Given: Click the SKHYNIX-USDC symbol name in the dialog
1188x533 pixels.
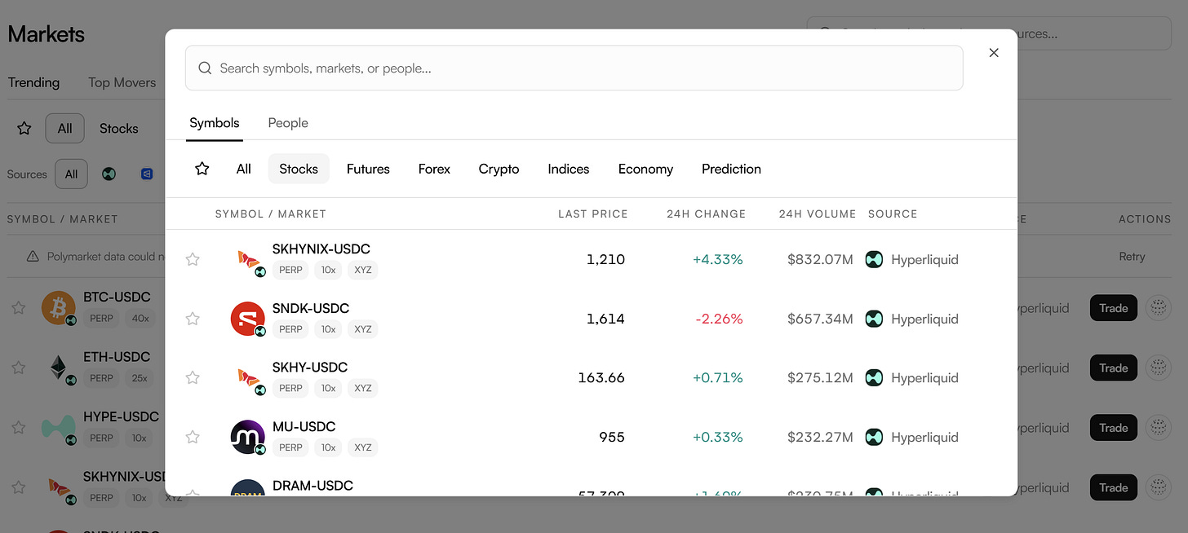Looking at the screenshot, I should pos(321,249).
